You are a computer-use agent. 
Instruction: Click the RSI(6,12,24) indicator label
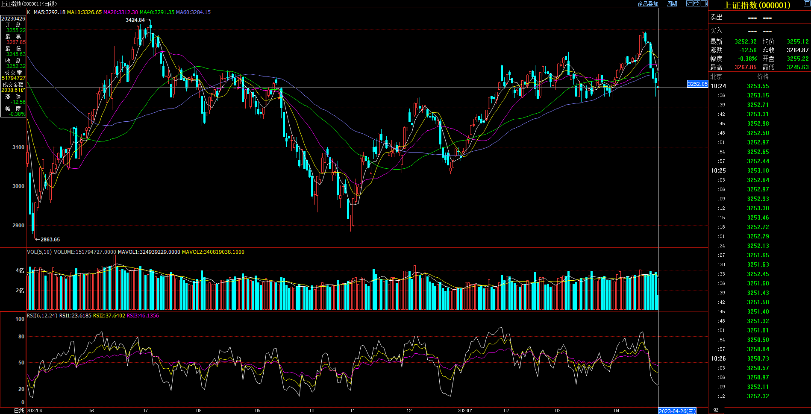(42, 316)
